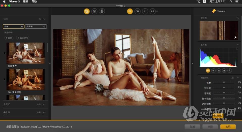Click the 0% value next to 亮度

click(239, 82)
